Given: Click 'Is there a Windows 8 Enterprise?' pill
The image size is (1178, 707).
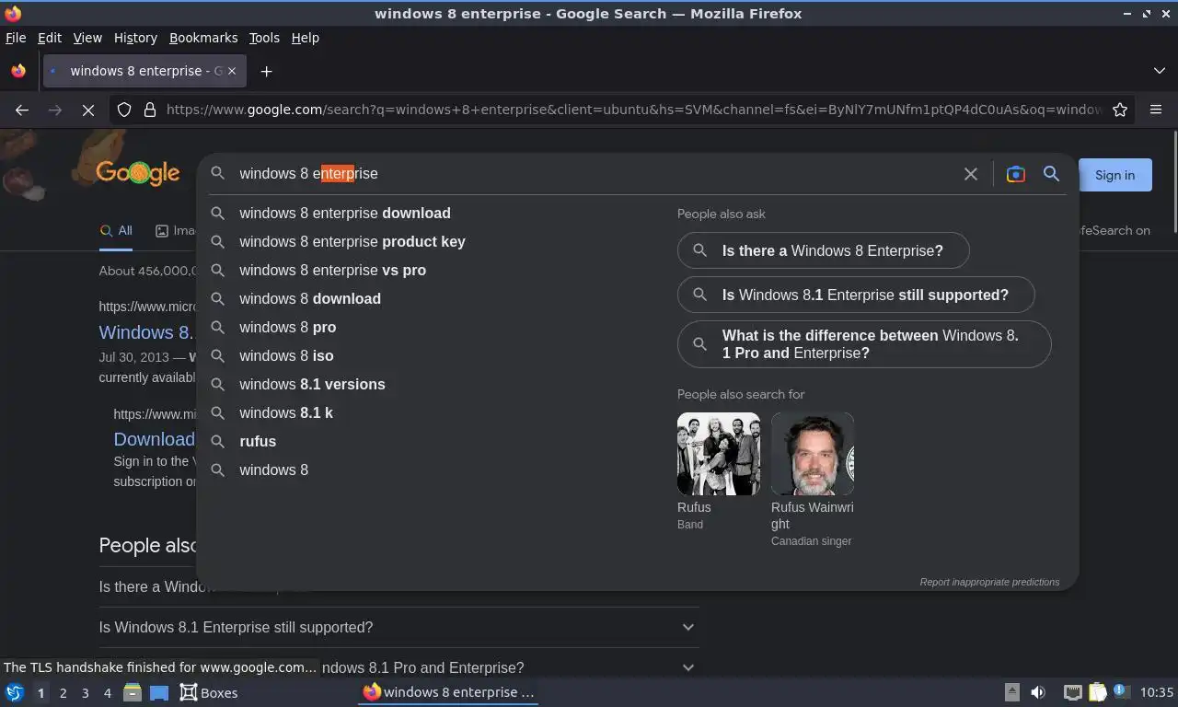Looking at the screenshot, I should pos(823,250).
